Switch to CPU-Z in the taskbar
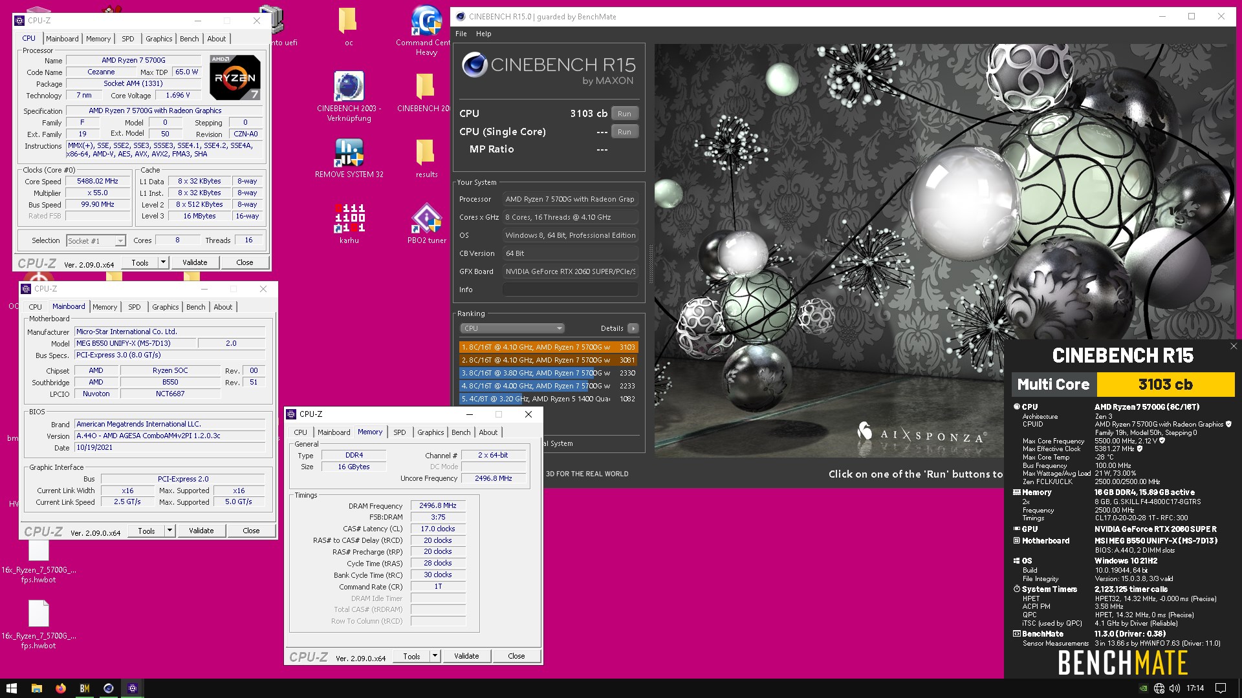Screen dimensions: 1242x698 pos(133,688)
